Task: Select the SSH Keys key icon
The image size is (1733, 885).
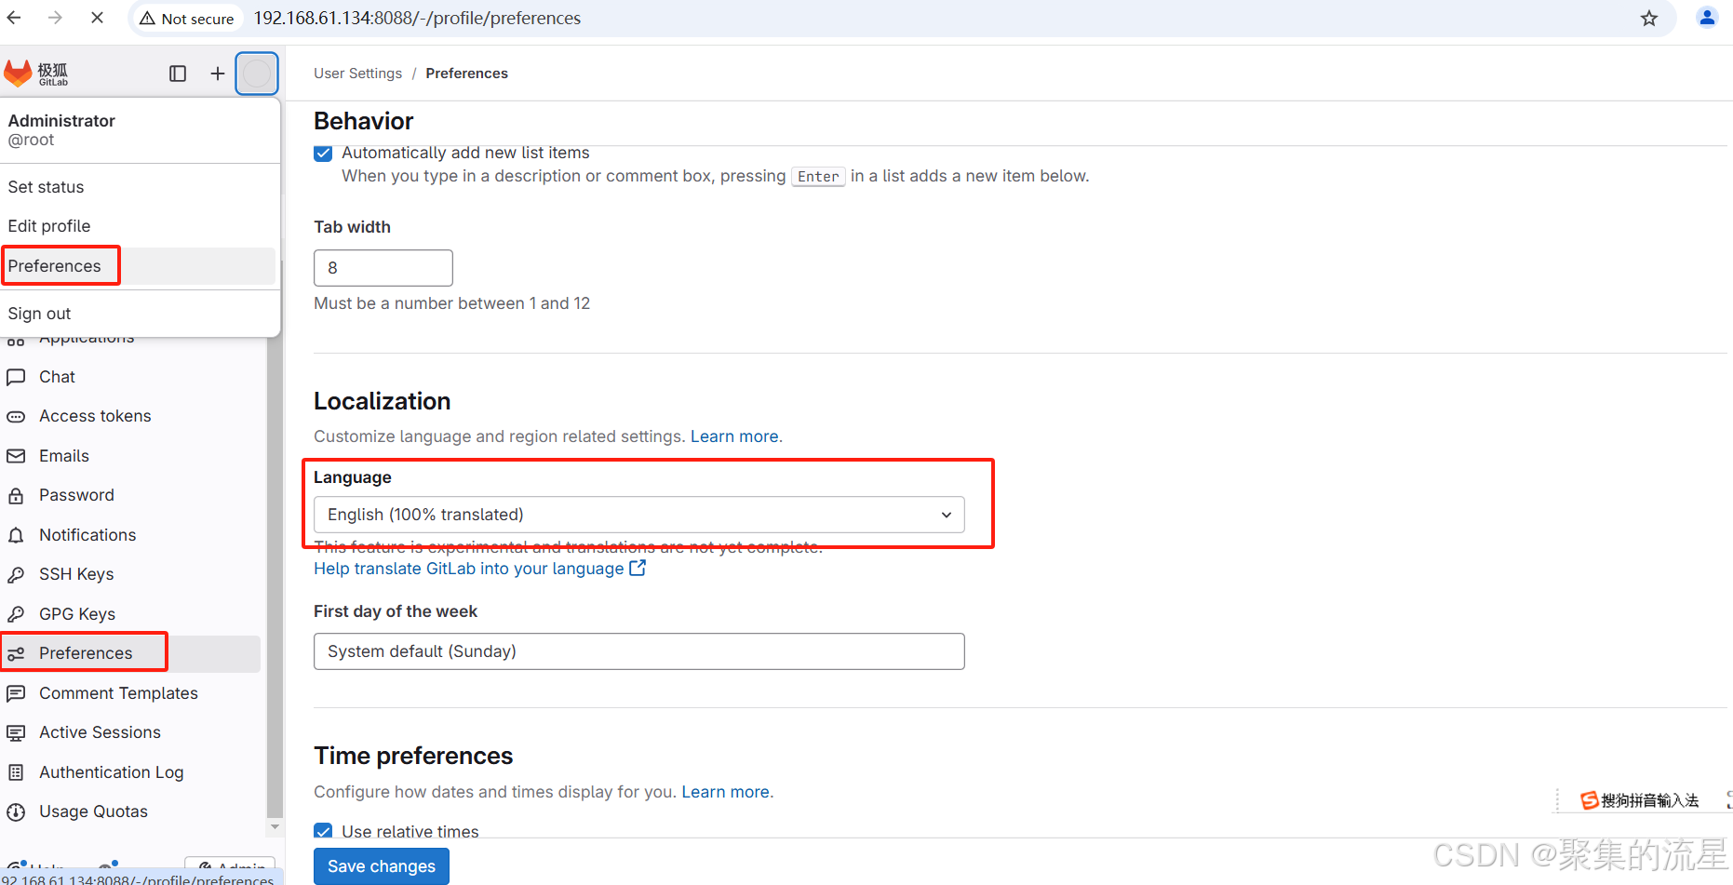Action: tap(17, 574)
